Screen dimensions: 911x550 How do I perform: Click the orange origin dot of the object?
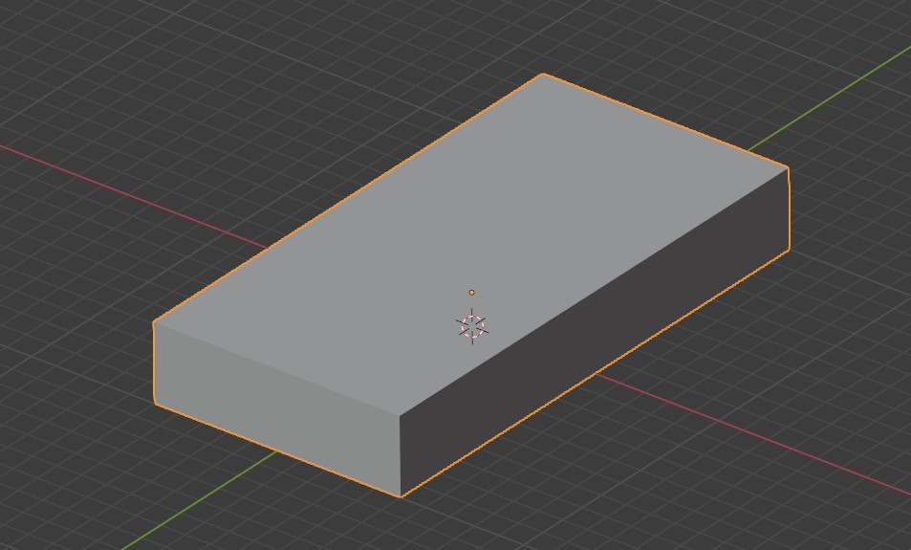(x=472, y=293)
